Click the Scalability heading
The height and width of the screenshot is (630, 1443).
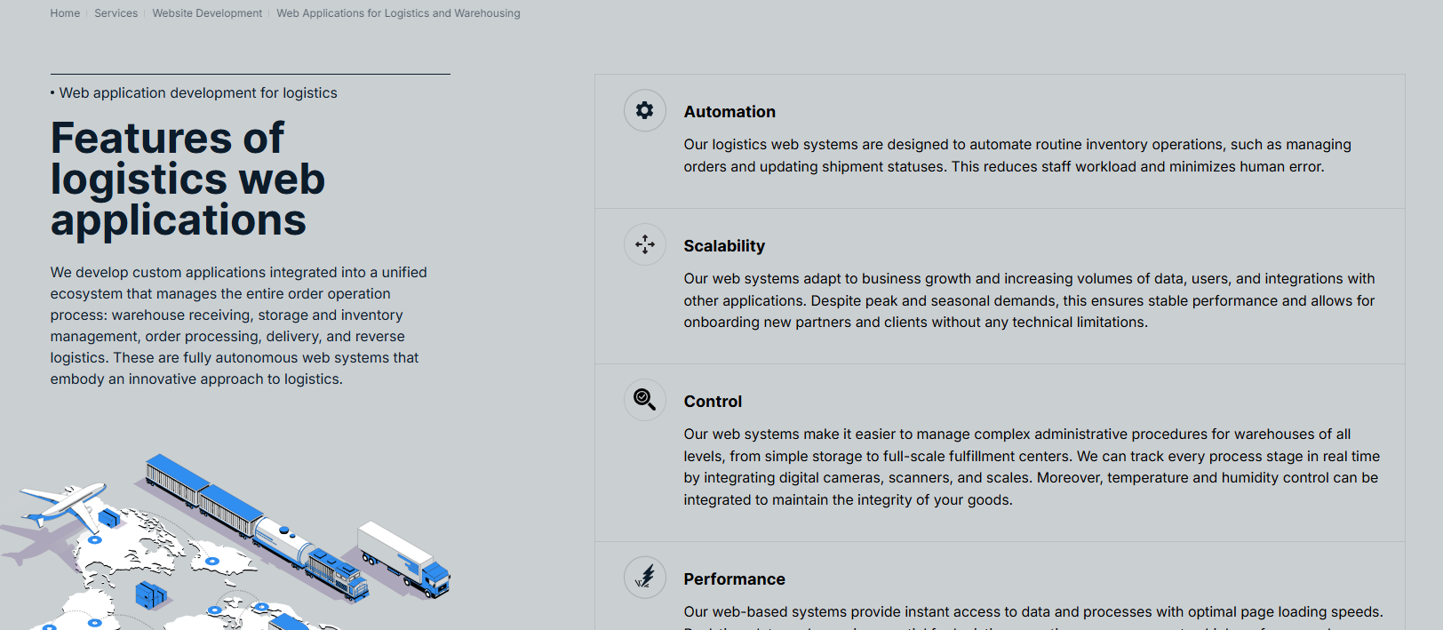pyautogui.click(x=724, y=246)
